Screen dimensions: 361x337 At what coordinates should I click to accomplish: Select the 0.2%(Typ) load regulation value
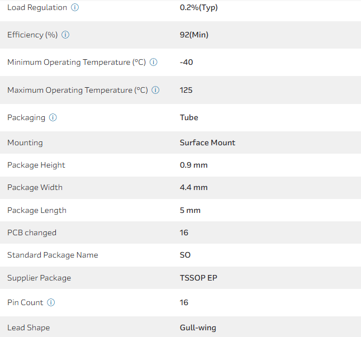tap(198, 8)
